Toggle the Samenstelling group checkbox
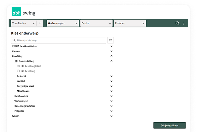The height and width of the screenshot is (132, 197). pyautogui.click(x=16, y=61)
